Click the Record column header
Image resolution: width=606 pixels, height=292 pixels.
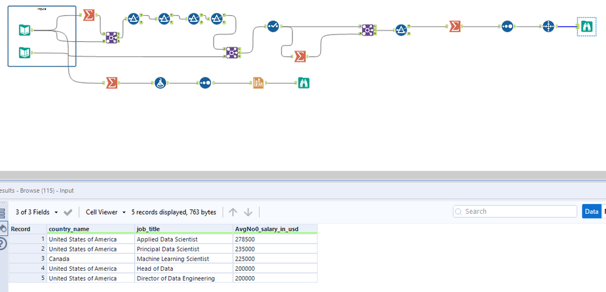click(x=28, y=229)
